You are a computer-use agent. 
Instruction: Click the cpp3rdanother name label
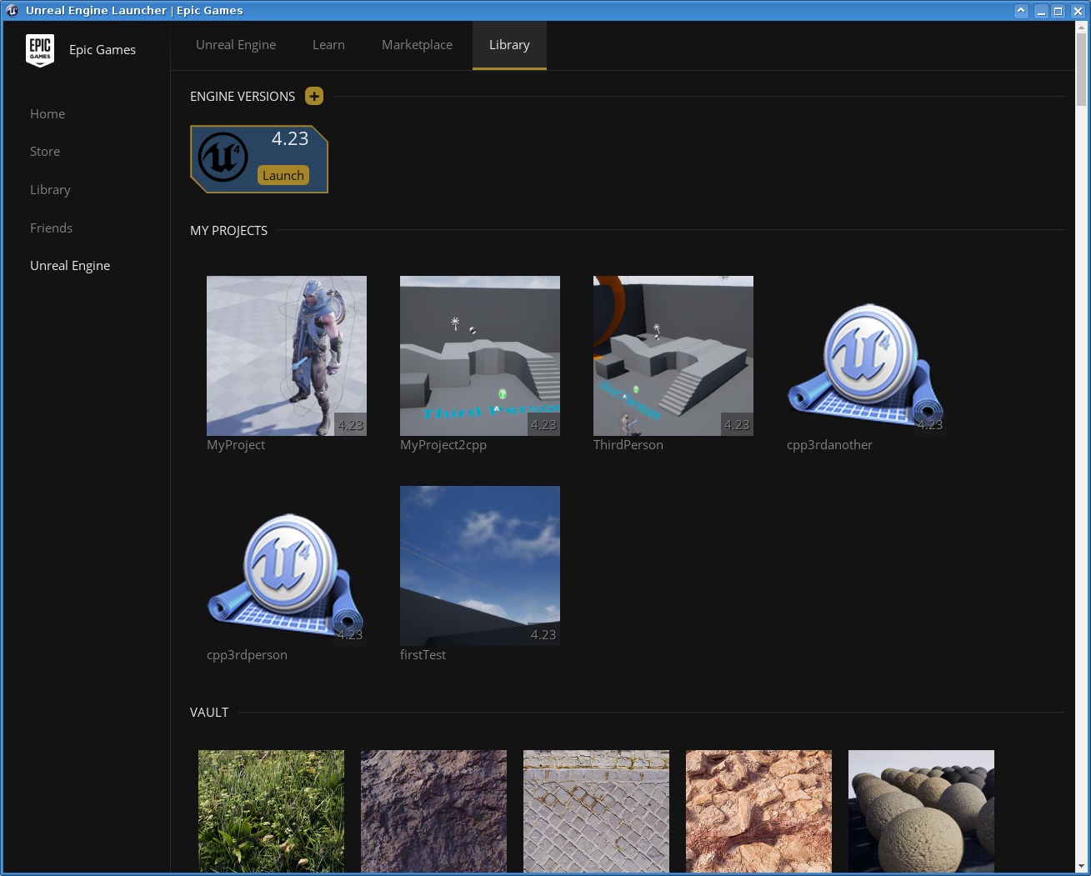point(829,445)
